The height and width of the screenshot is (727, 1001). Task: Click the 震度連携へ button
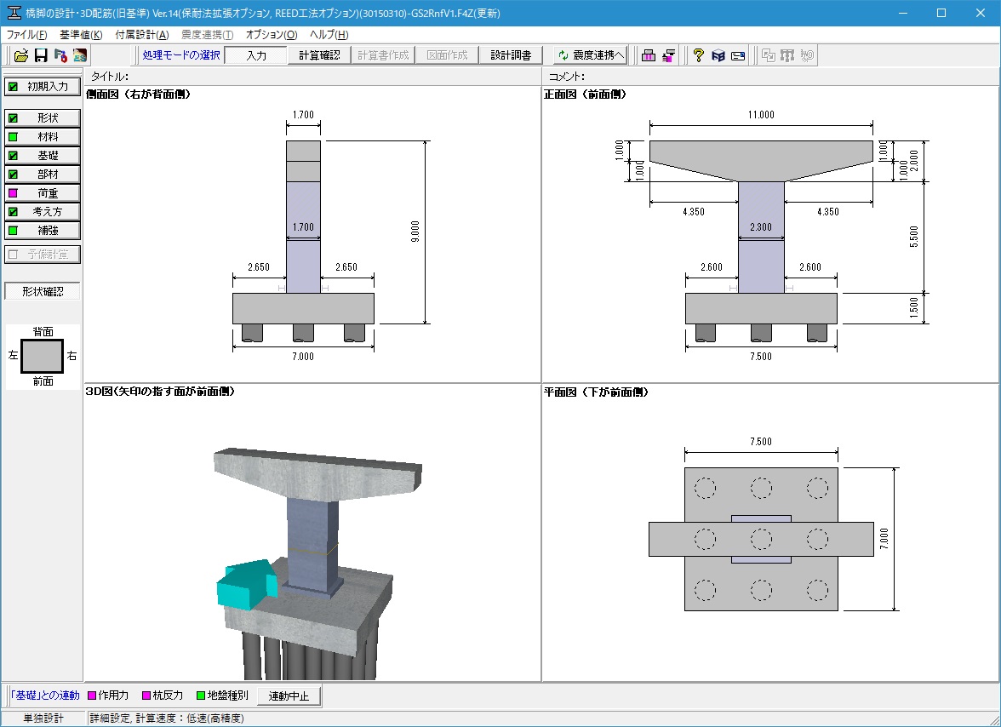coord(590,55)
